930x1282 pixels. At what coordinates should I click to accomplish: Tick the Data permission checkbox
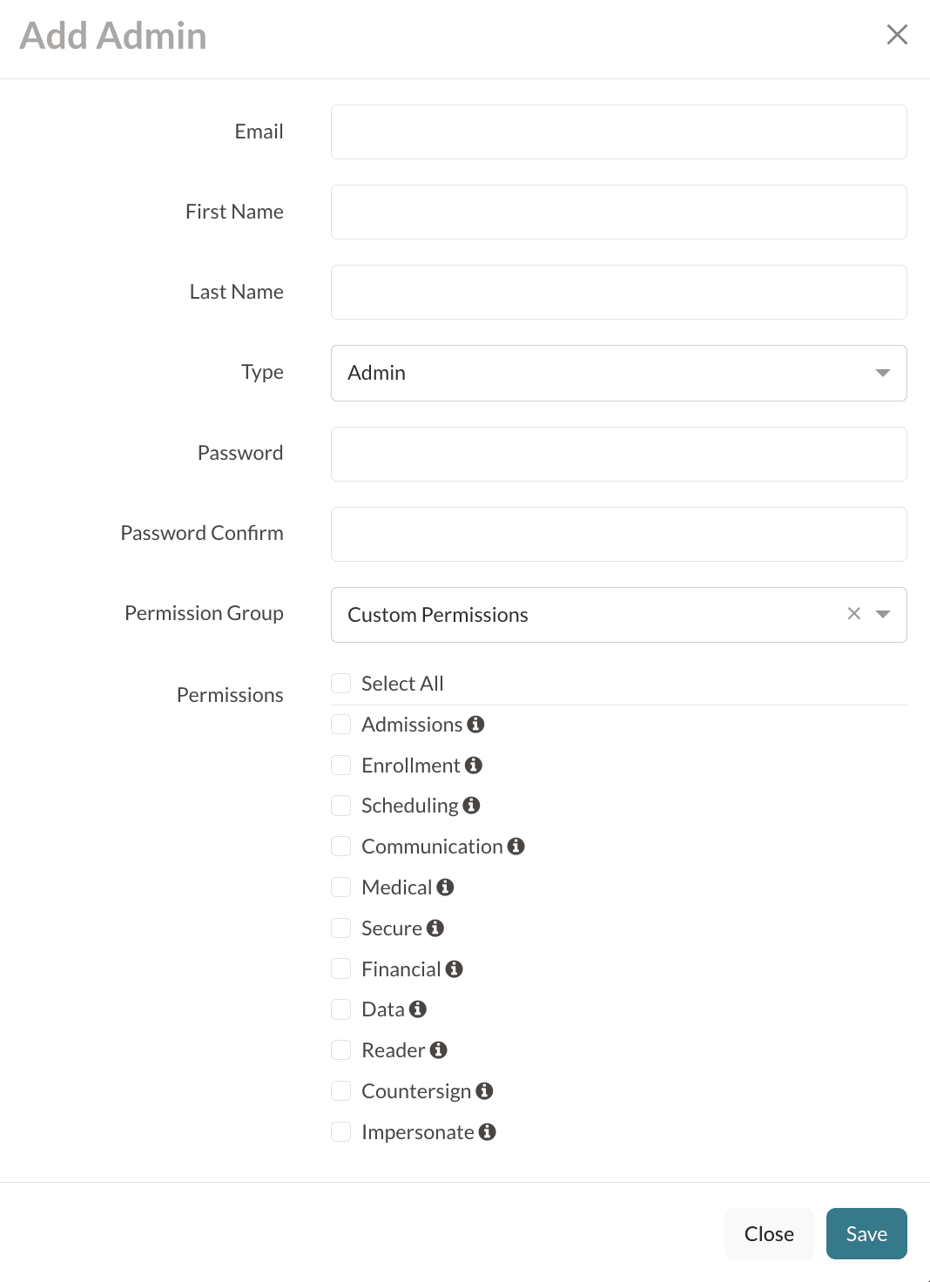[341, 1009]
